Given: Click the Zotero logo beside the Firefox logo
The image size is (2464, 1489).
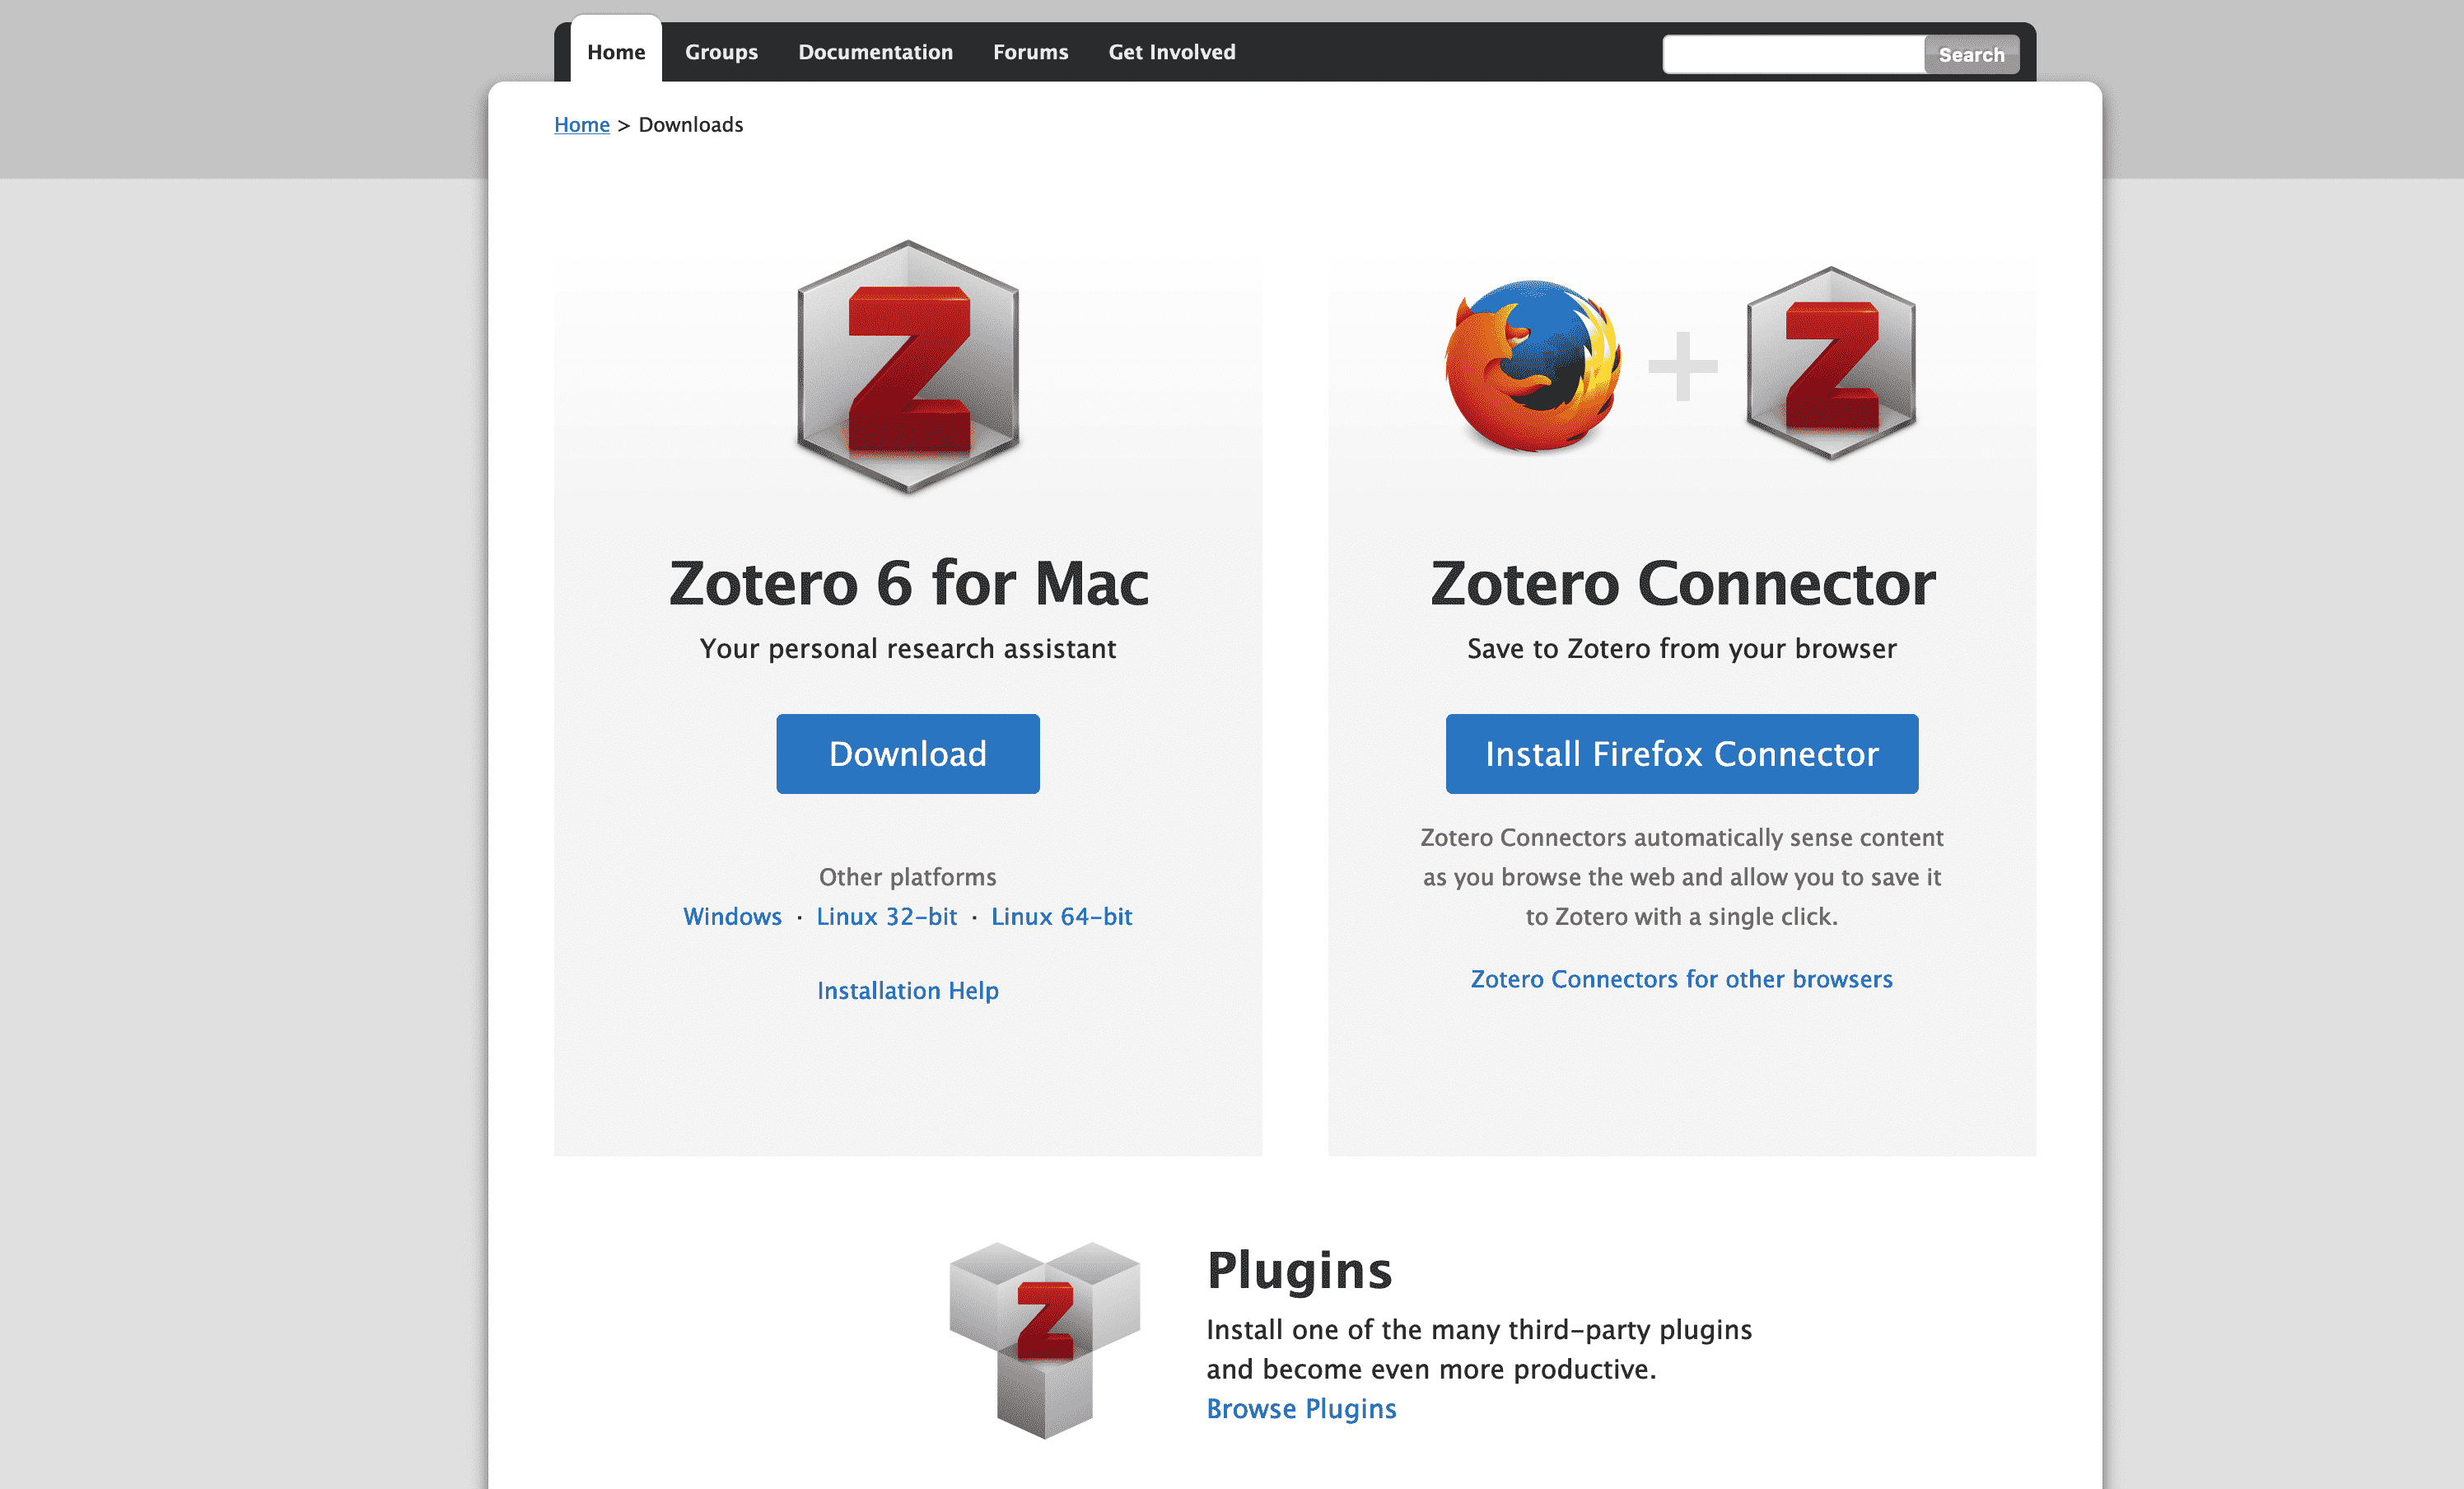Looking at the screenshot, I should click(x=1831, y=363).
